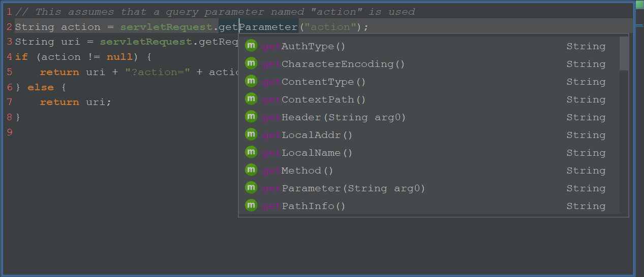Click method icon beside getLocalAddr()

[251, 134]
